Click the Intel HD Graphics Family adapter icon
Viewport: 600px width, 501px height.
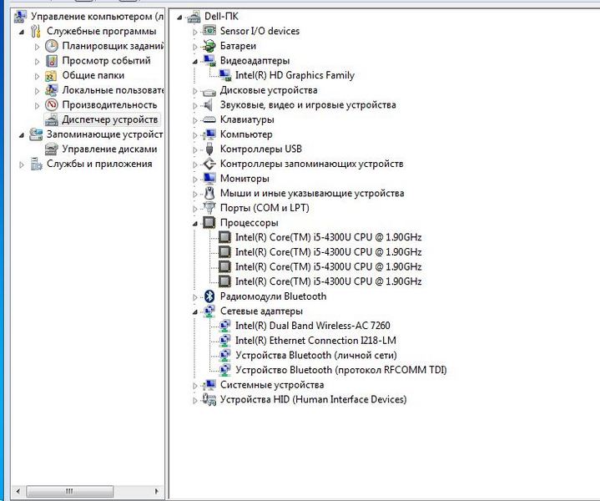point(224,75)
